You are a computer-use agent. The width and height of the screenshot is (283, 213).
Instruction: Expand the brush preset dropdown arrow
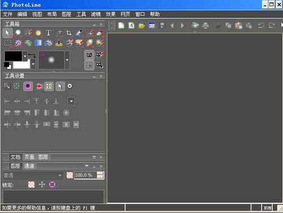(x=67, y=60)
